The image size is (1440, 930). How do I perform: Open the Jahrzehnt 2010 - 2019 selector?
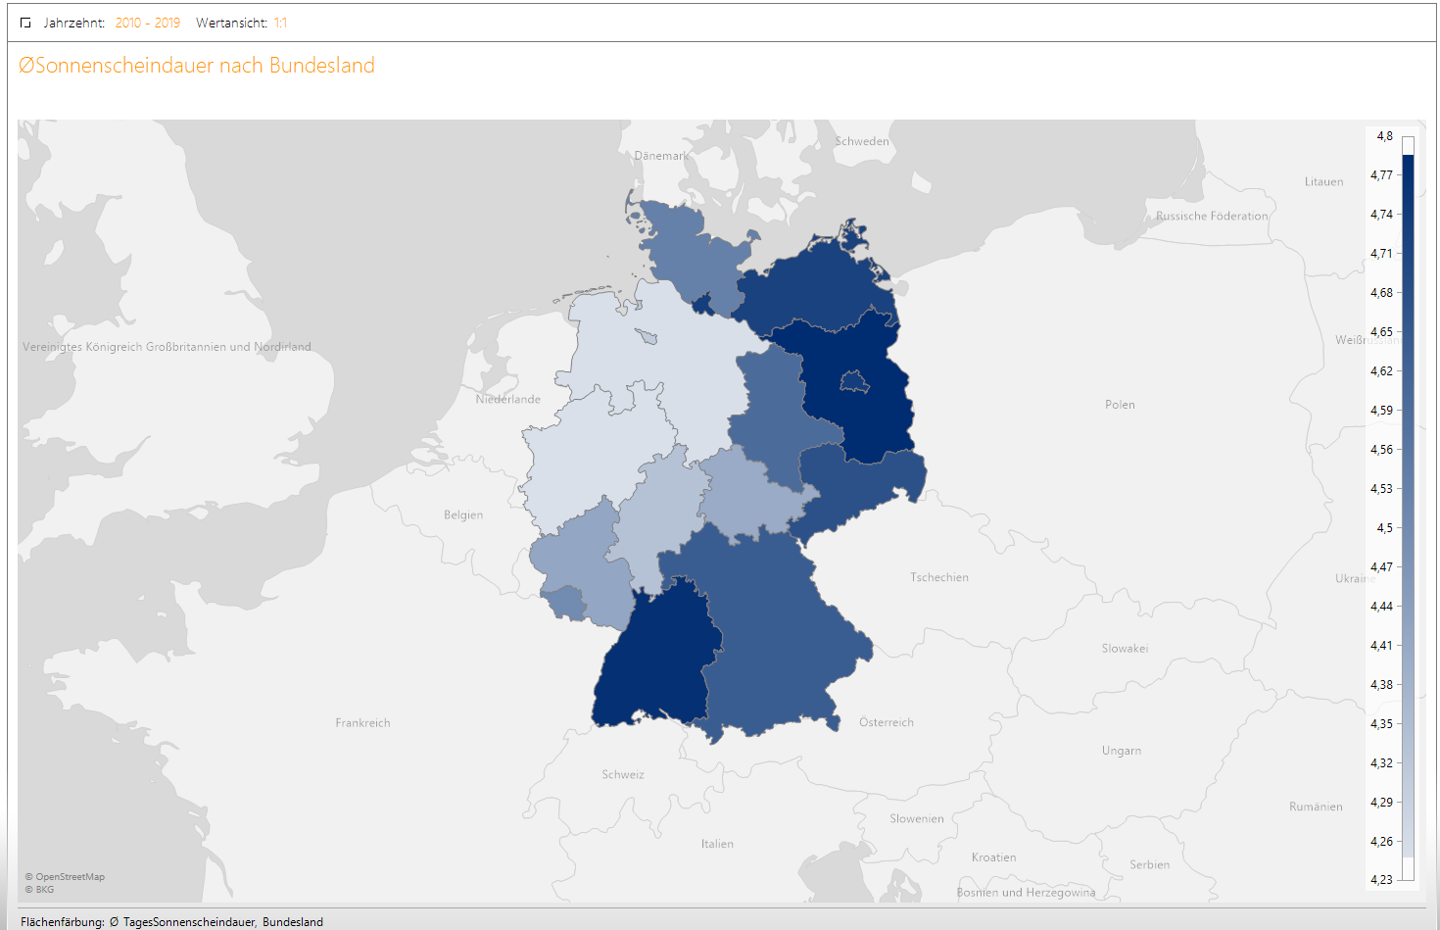point(147,23)
